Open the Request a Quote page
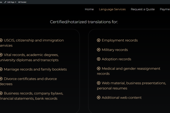The width and height of the screenshot is (170, 113). (x=143, y=9)
